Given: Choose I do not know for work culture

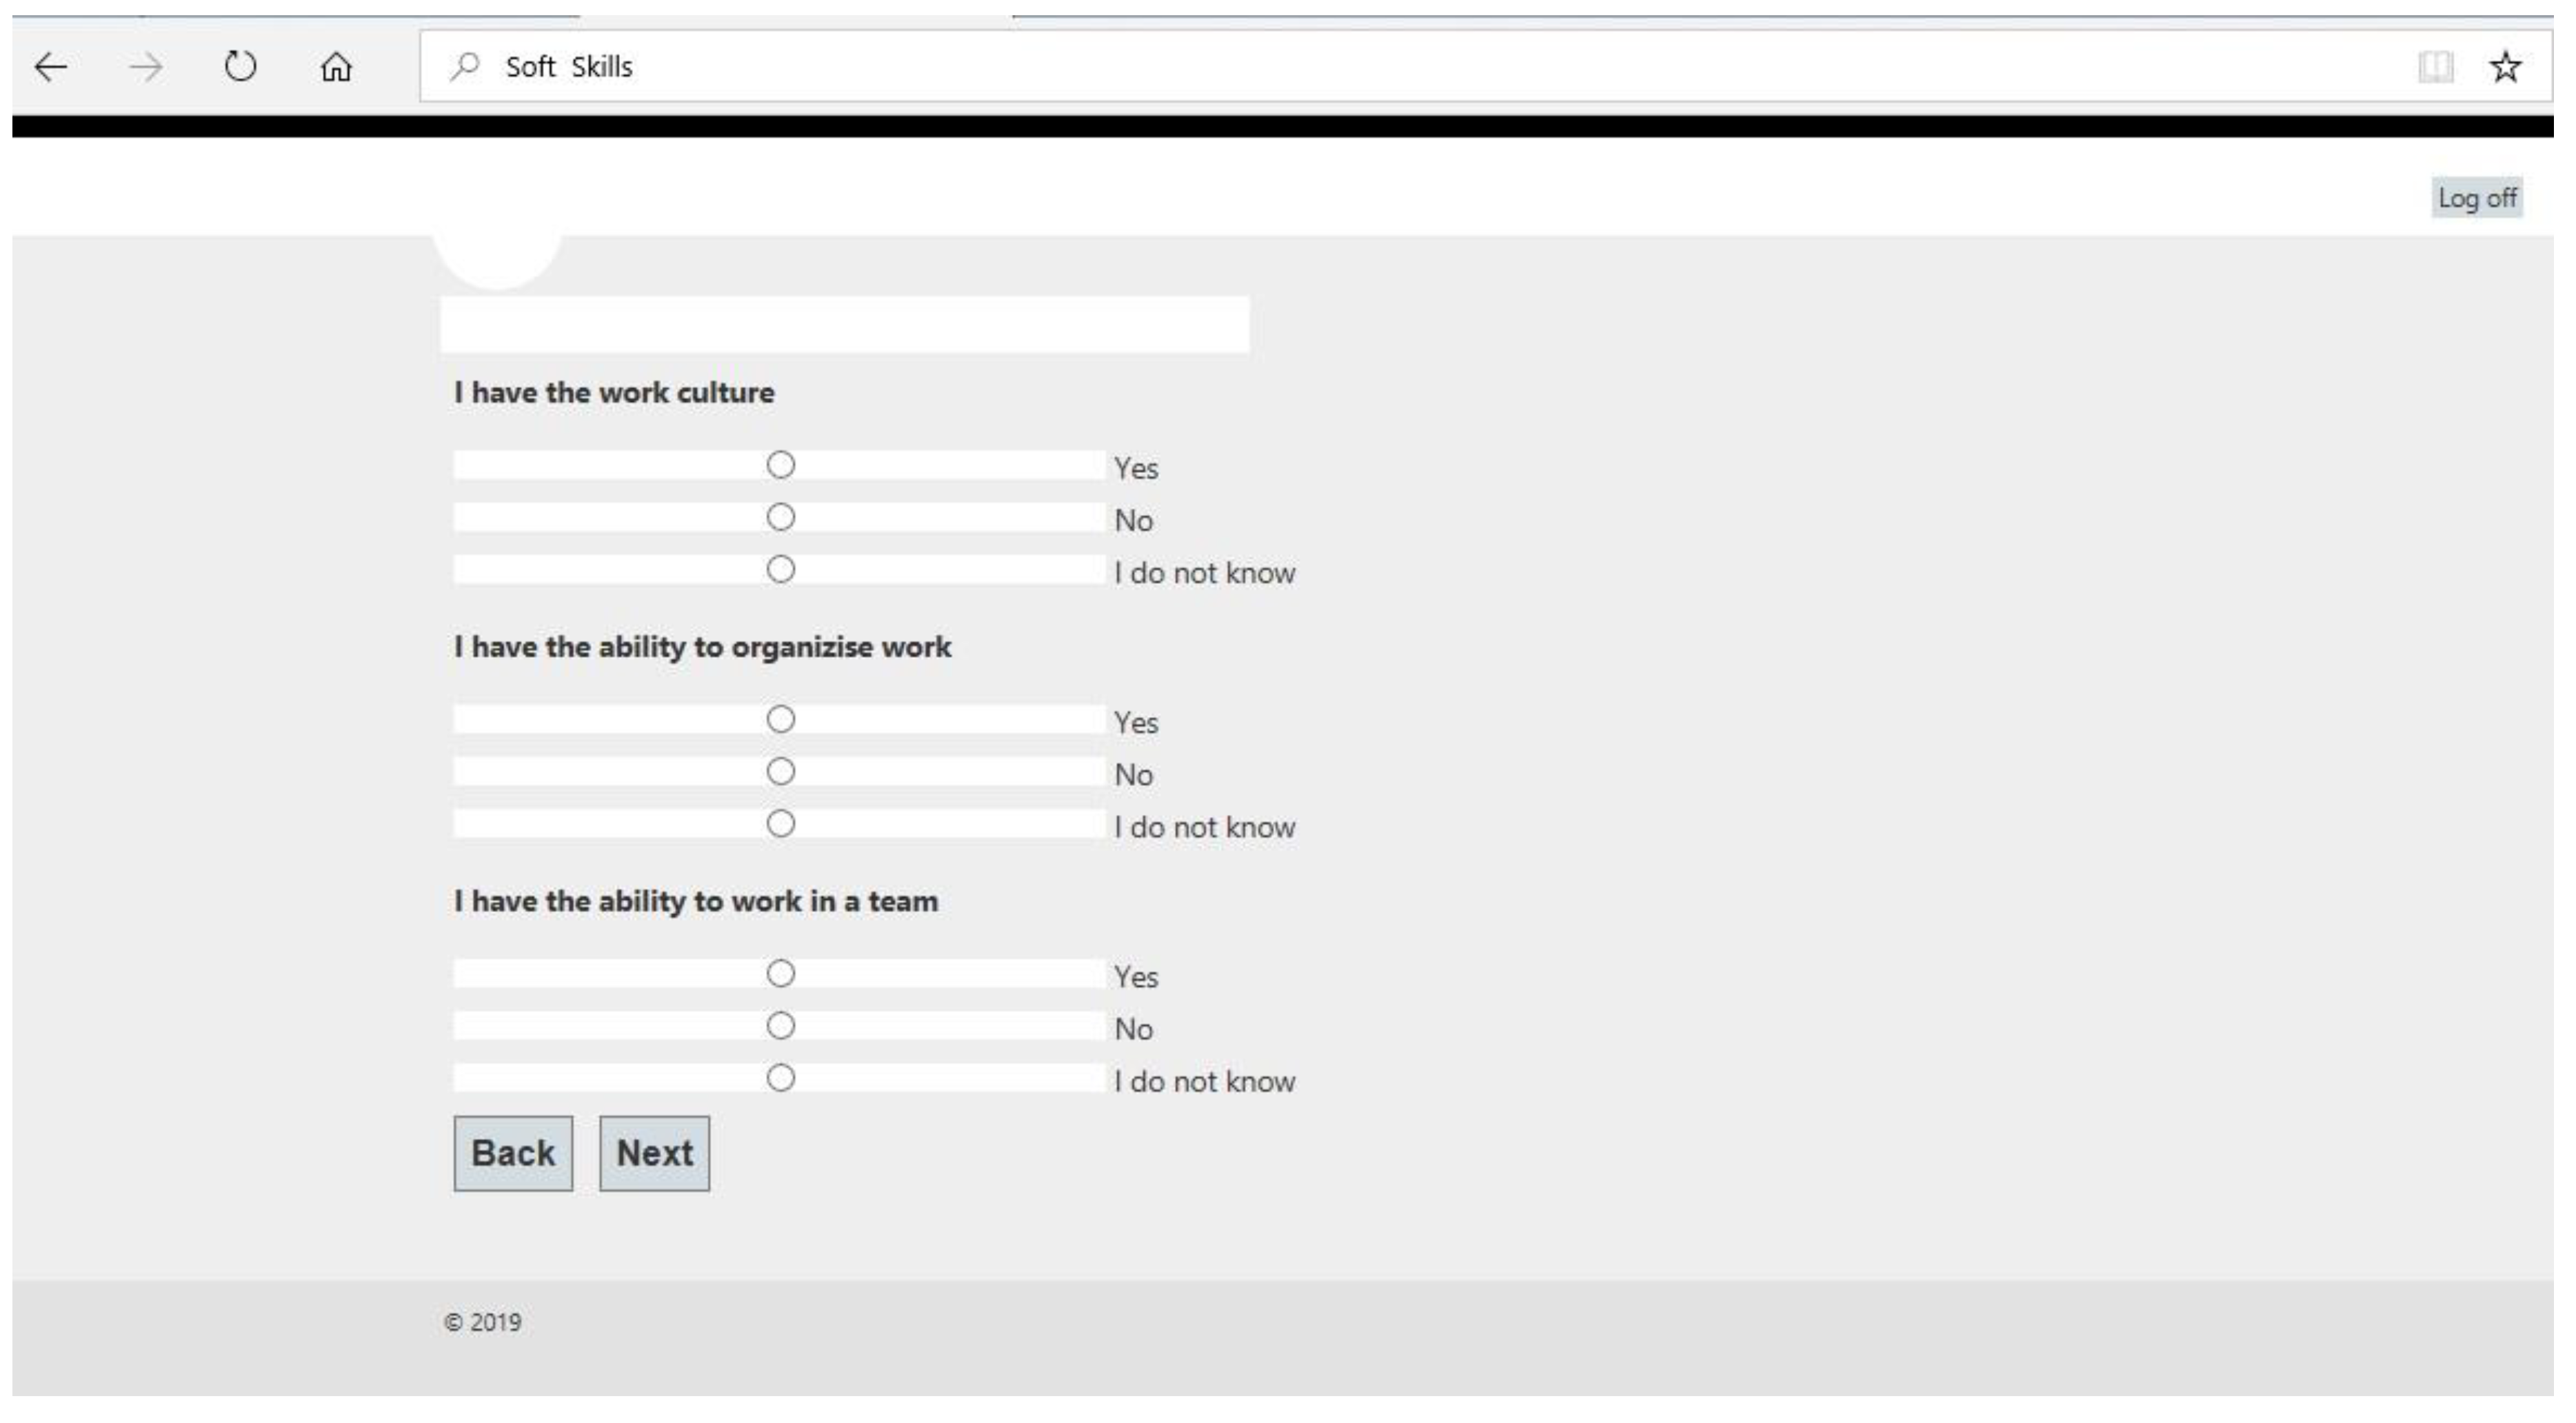Looking at the screenshot, I should pos(781,569).
